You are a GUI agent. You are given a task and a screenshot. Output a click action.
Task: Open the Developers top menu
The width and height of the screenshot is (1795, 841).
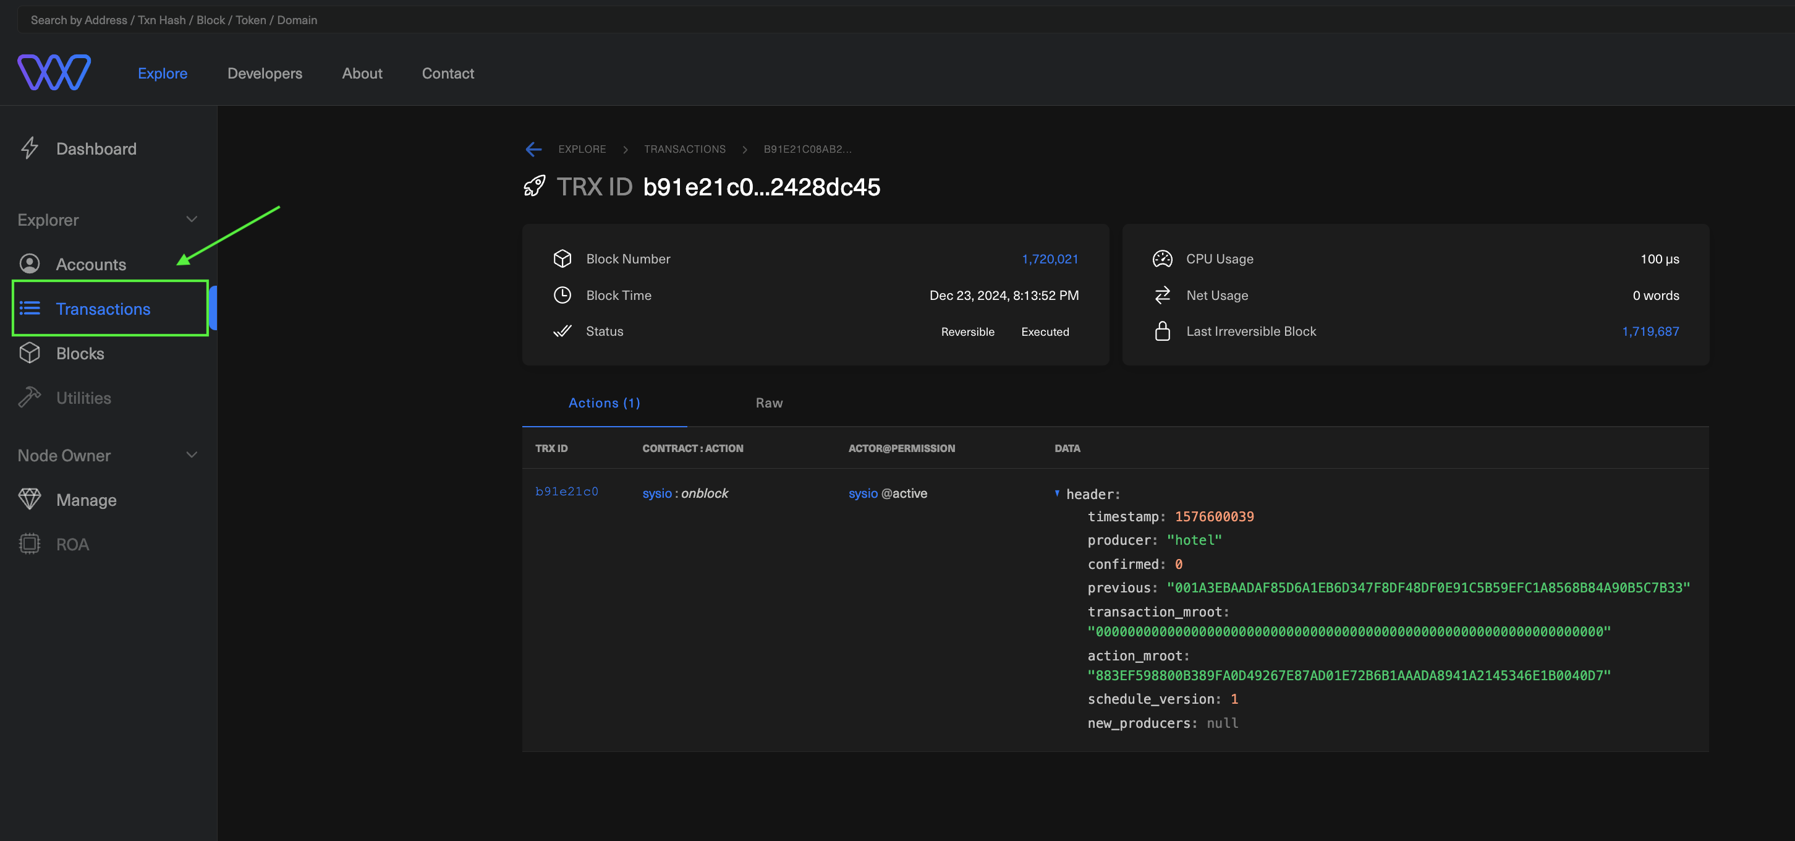[265, 73]
